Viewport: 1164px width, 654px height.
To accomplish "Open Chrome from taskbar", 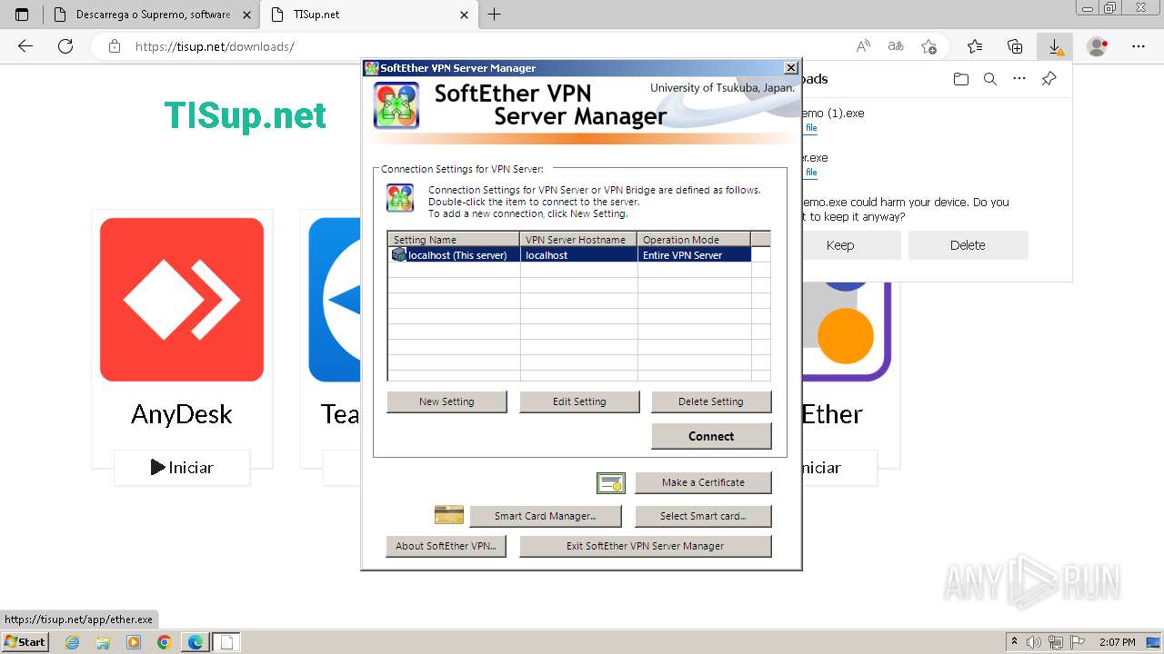I will [x=164, y=642].
